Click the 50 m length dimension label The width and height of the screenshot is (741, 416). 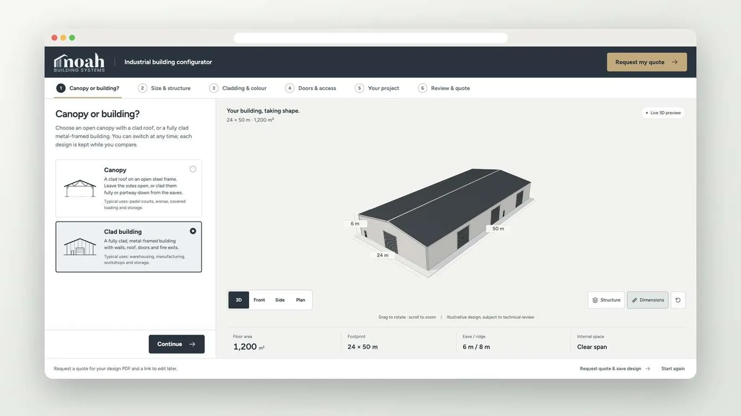(498, 229)
